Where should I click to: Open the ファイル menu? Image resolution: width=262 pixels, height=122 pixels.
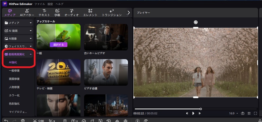click(x=40, y=4)
